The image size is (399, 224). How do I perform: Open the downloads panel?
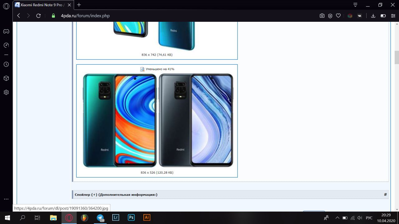coord(373,16)
